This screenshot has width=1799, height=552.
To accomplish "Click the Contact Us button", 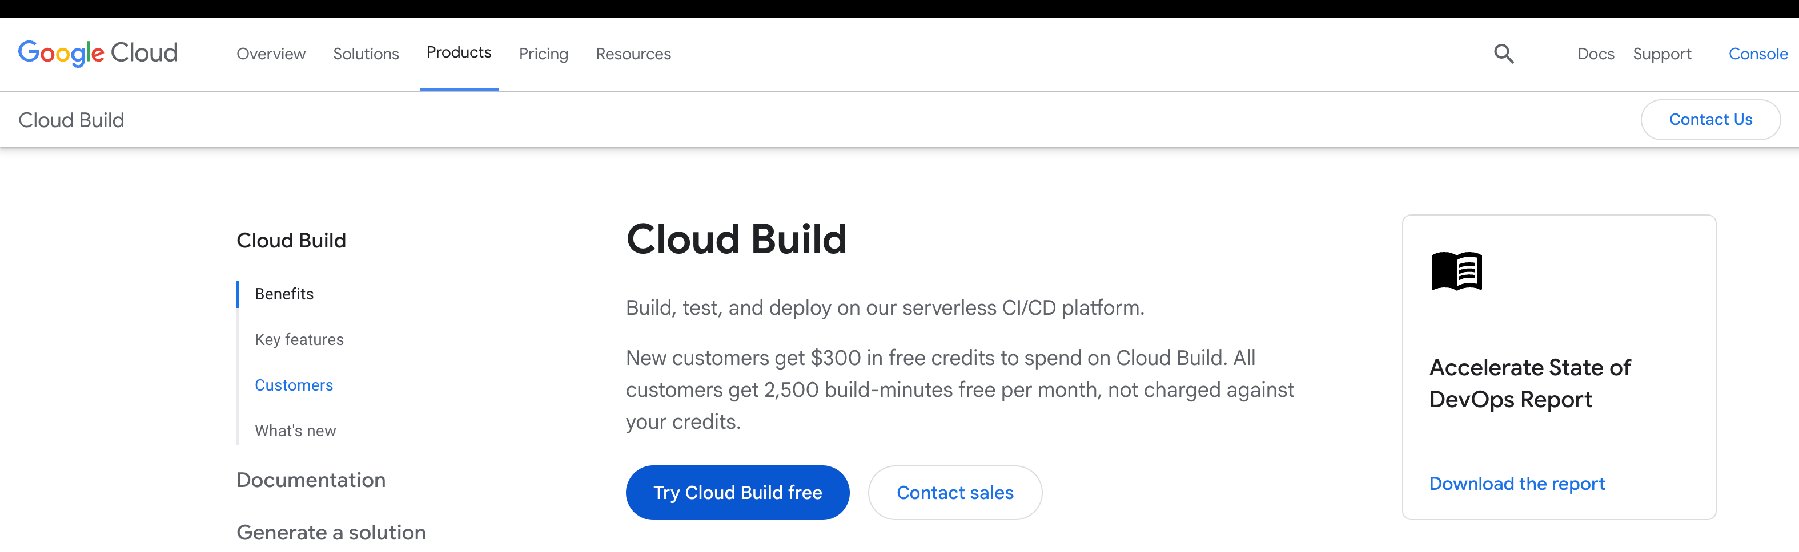I will click(x=1710, y=119).
